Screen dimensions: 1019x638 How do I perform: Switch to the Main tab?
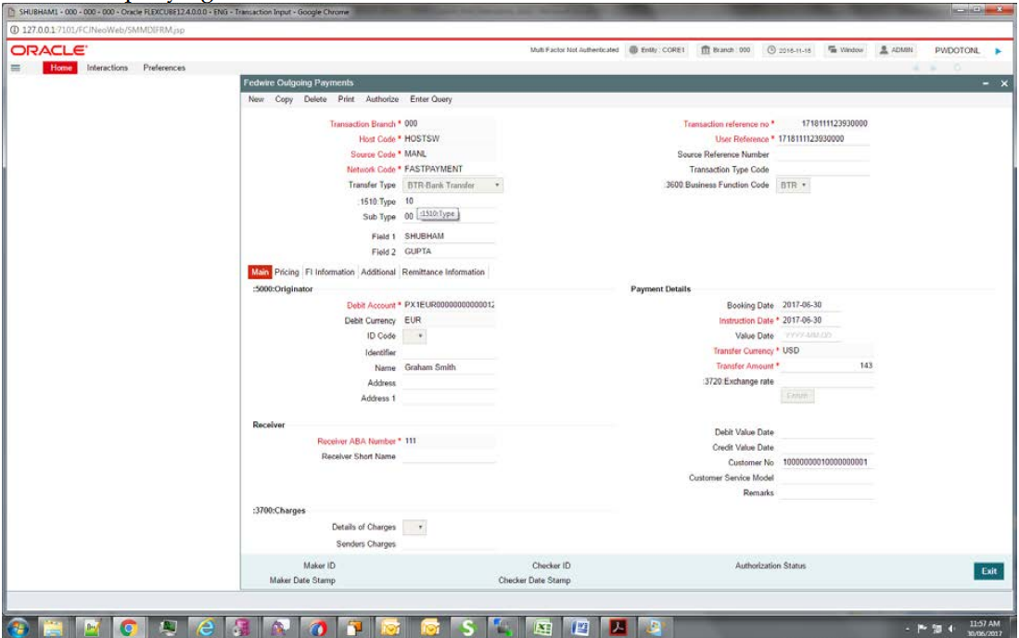coord(260,273)
